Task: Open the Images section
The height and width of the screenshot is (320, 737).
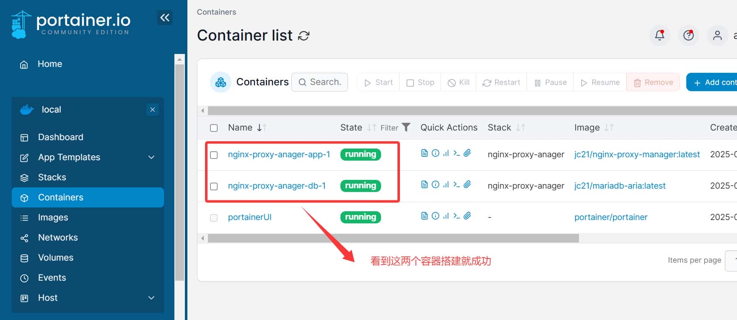Action: pos(53,218)
